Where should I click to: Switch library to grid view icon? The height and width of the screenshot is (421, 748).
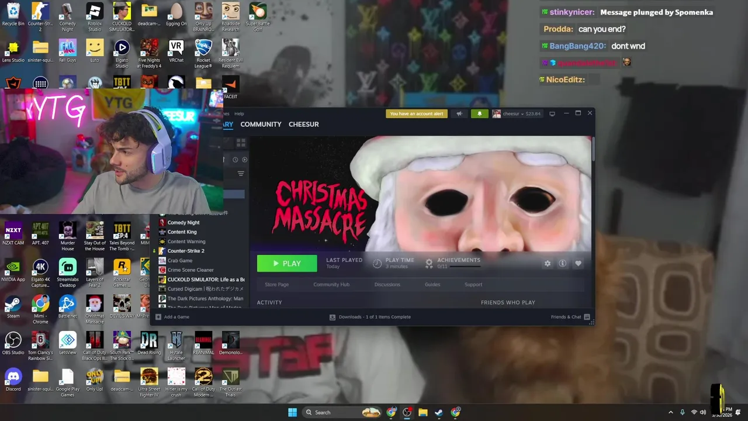[x=241, y=143]
